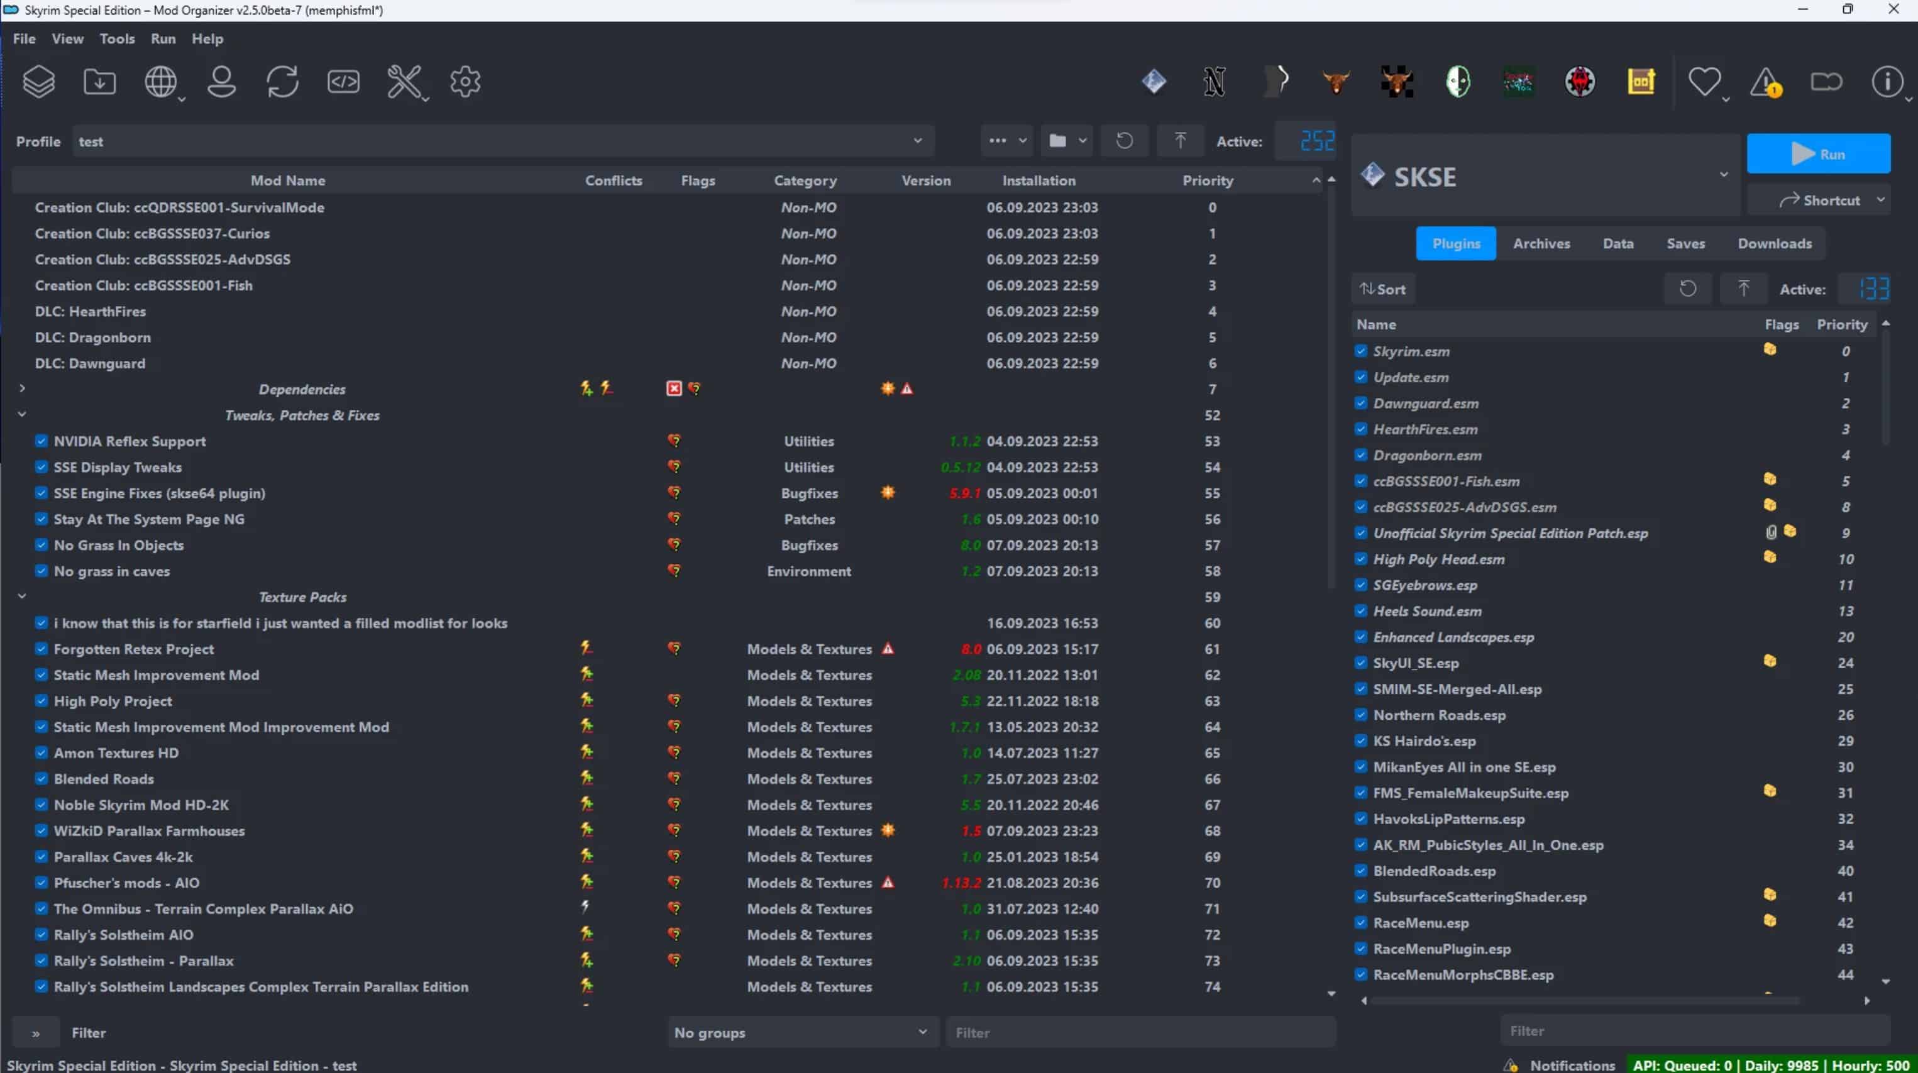Click the blue Run button

tap(1817, 154)
